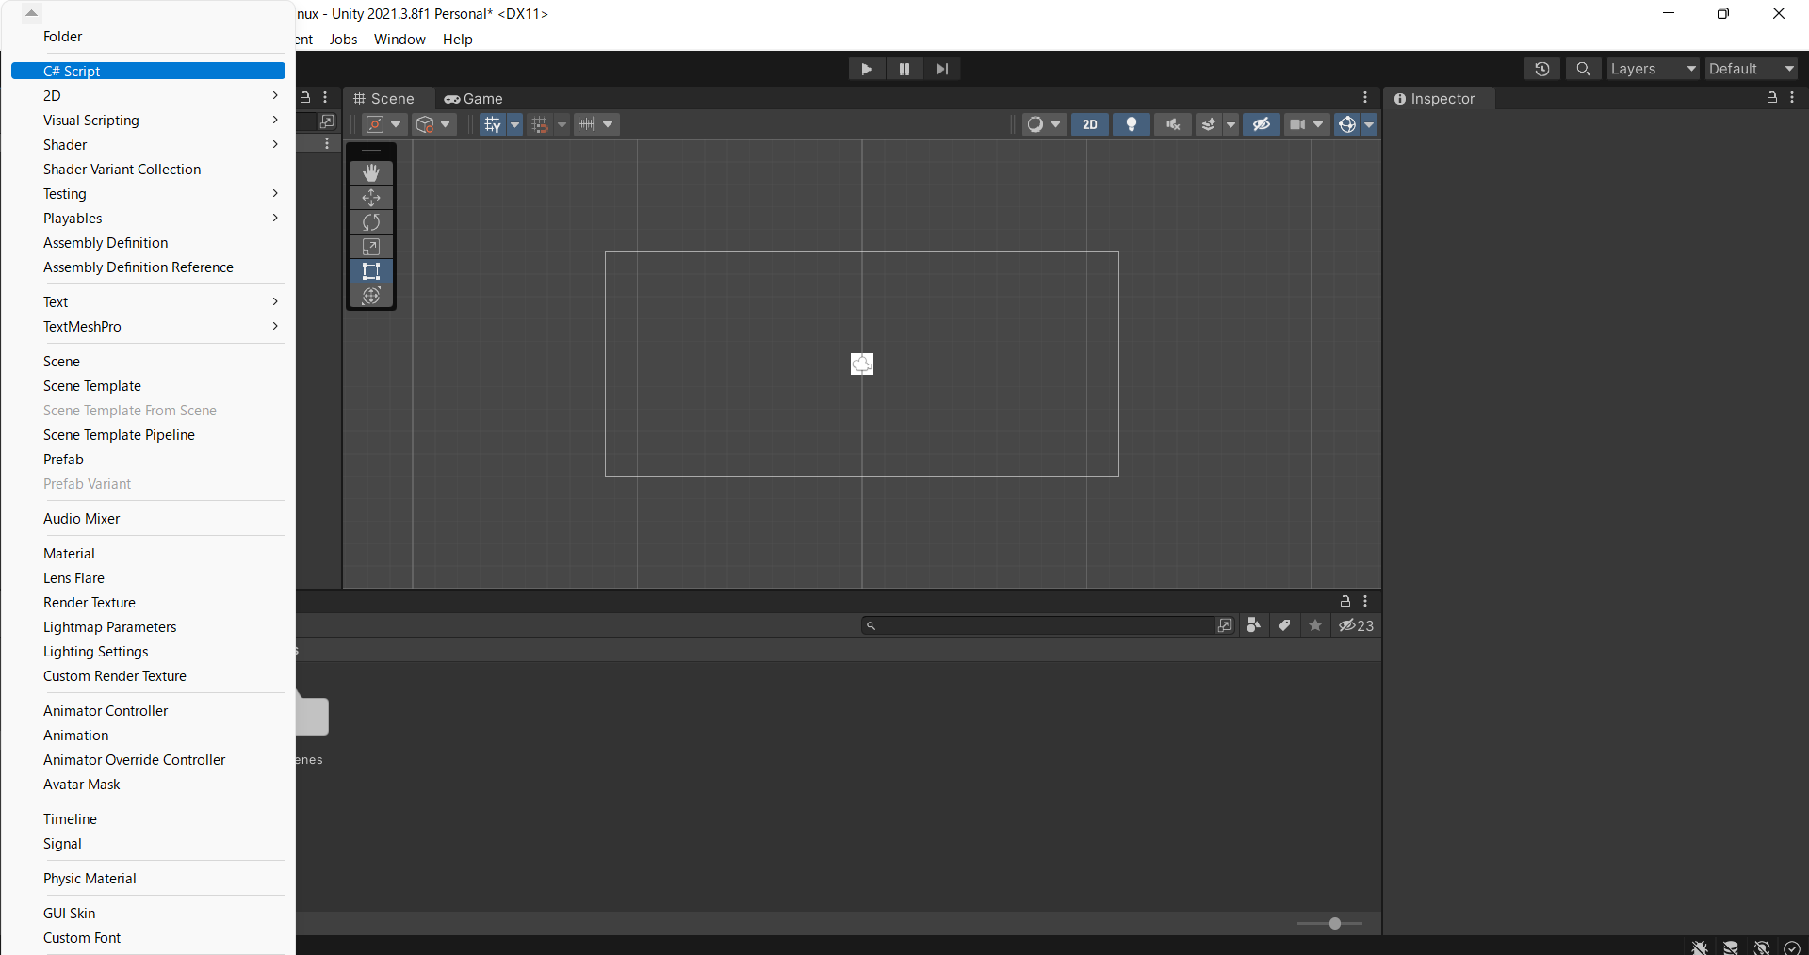Select the Inspector tab
Screen dimensions: 1809x955
point(1441,98)
